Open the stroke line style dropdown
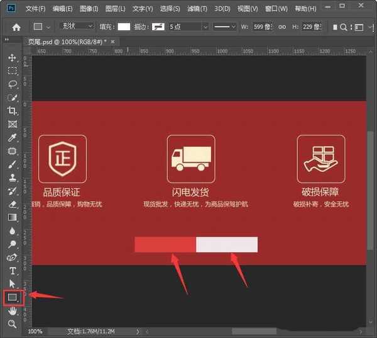377x338 pixels. point(224,27)
